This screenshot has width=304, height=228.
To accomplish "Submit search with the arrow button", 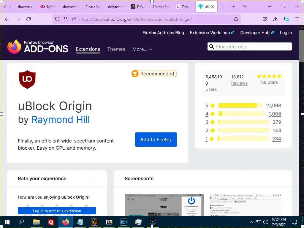I will pos(288,47).
